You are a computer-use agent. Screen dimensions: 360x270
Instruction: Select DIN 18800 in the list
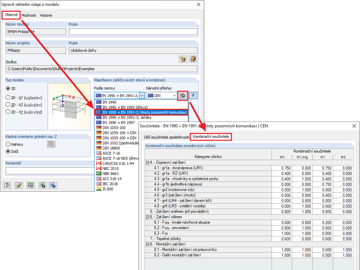pos(117,148)
